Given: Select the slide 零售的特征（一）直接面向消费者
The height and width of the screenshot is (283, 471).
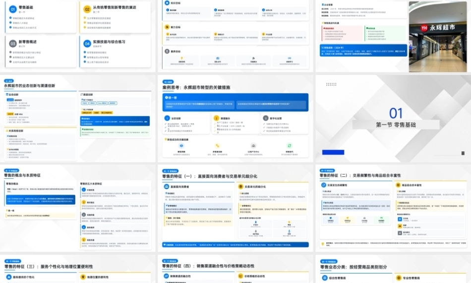Looking at the screenshot, I should tap(235, 208).
